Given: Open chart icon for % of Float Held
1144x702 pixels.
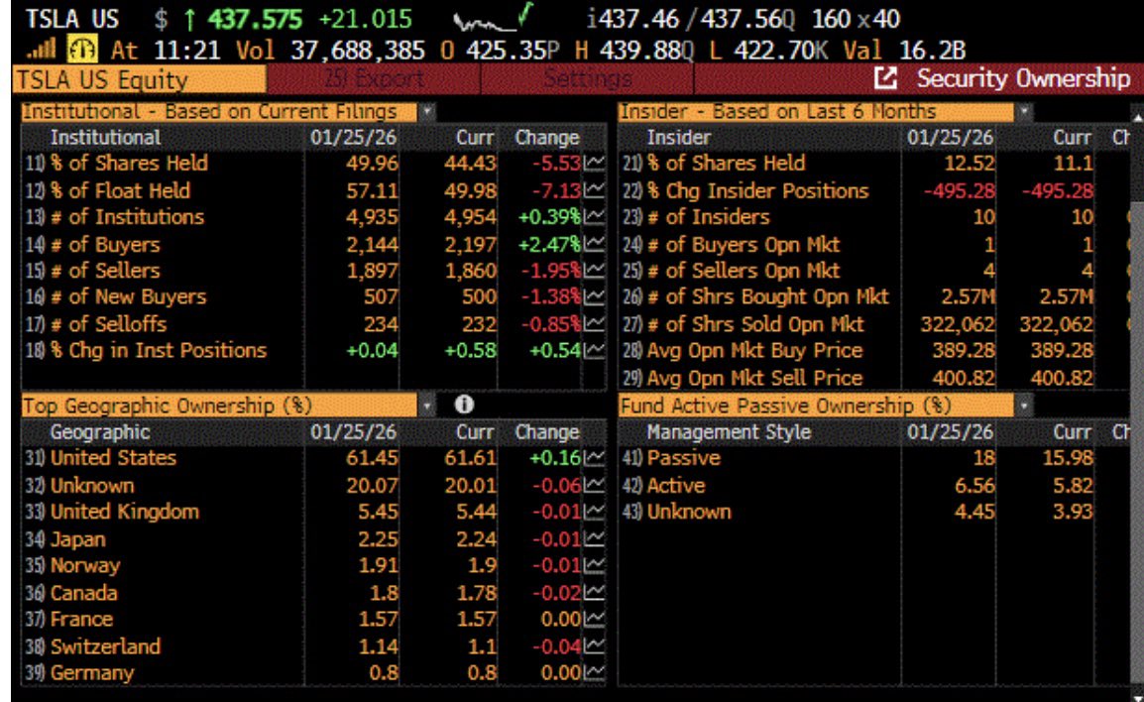Looking at the screenshot, I should coord(594,190).
